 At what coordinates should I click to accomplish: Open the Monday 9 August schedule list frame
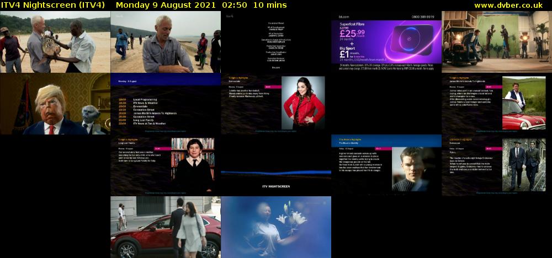pyautogui.click(x=166, y=104)
